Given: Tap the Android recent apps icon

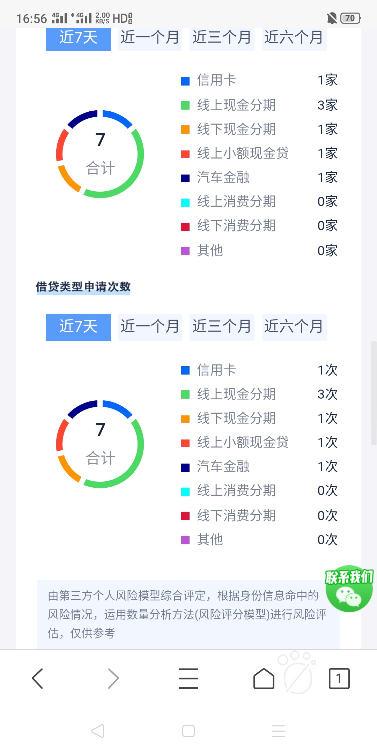Looking at the screenshot, I should click(x=279, y=731).
